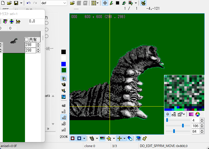Viewport: 209px width, 149px height.
Task: Click the yellow magnifier zoom icon
Action: (109, 138)
